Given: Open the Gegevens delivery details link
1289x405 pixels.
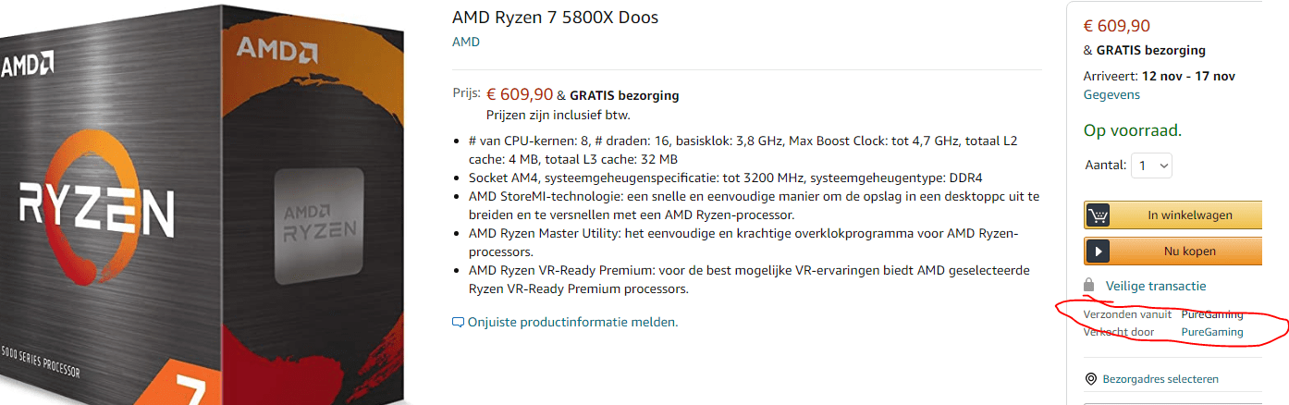Looking at the screenshot, I should tap(1111, 94).
